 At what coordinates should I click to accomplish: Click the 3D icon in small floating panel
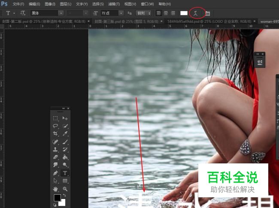[x=260, y=62]
